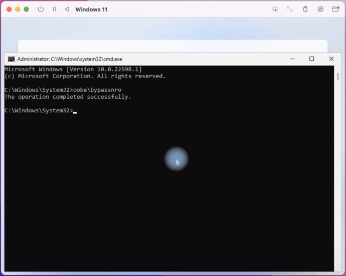Pause the Windows 11 virtual machine
This screenshot has width=346, height=276.
[54, 9]
